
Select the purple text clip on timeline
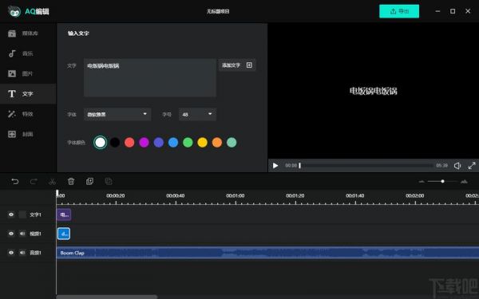tap(64, 214)
